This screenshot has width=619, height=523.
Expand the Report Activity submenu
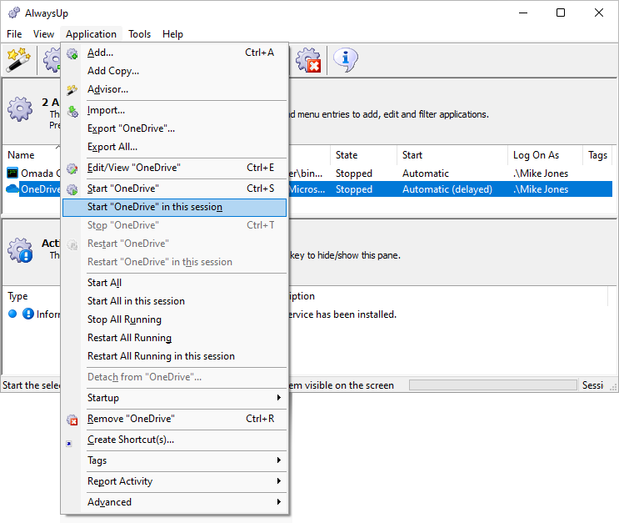(174, 481)
